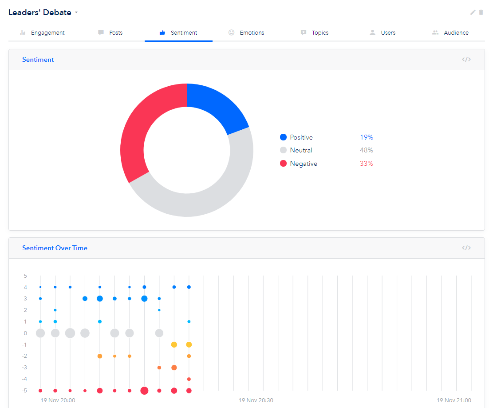The height and width of the screenshot is (408, 493).
Task: Click the 19 Nov 21:00 axis label
Action: [454, 400]
